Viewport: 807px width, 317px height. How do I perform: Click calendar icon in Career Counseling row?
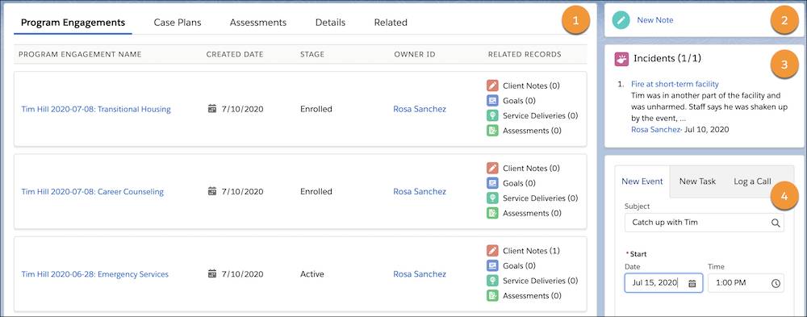[212, 191]
